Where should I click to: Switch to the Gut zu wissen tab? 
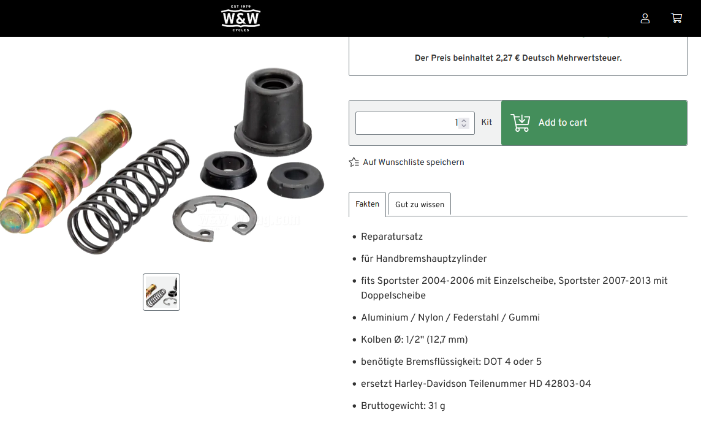[x=419, y=204]
